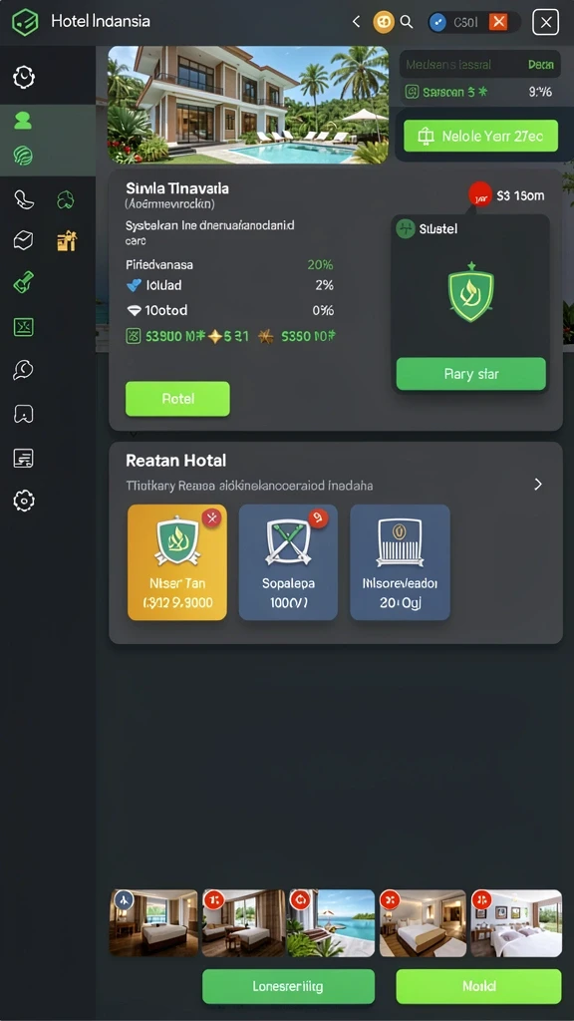Click the green price tag icon S3900
This screenshot has width=574, height=1021.
pos(133,337)
